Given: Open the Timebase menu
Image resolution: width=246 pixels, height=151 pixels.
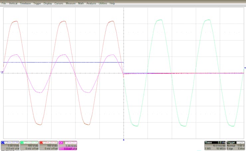Looking at the screenshot, I should click(x=25, y=3).
